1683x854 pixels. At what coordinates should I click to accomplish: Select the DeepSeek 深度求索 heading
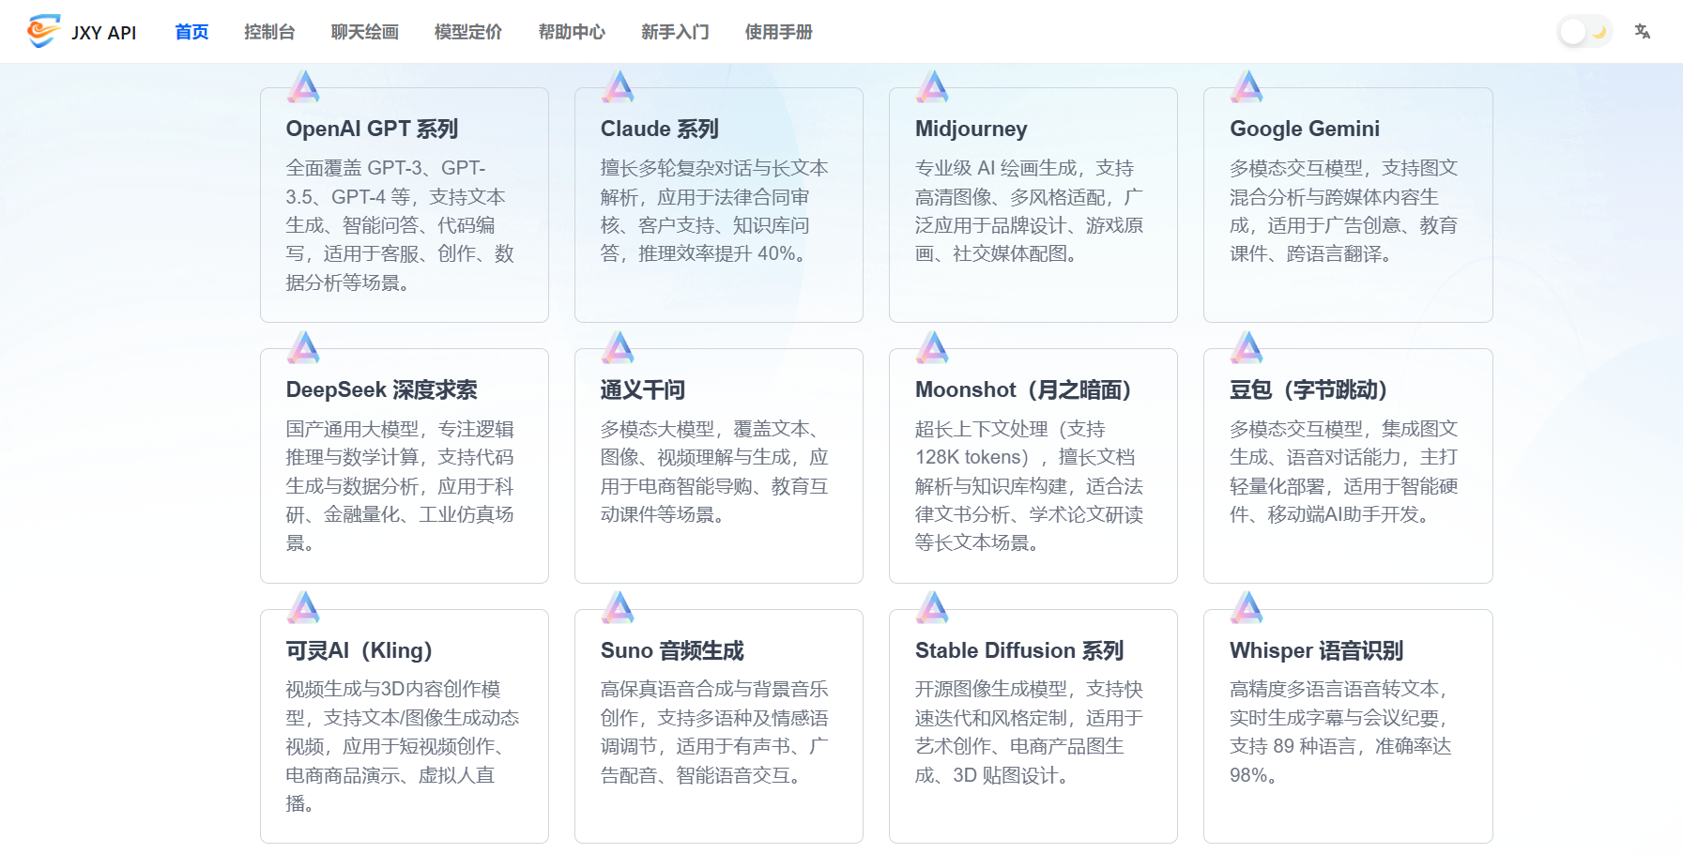[382, 389]
